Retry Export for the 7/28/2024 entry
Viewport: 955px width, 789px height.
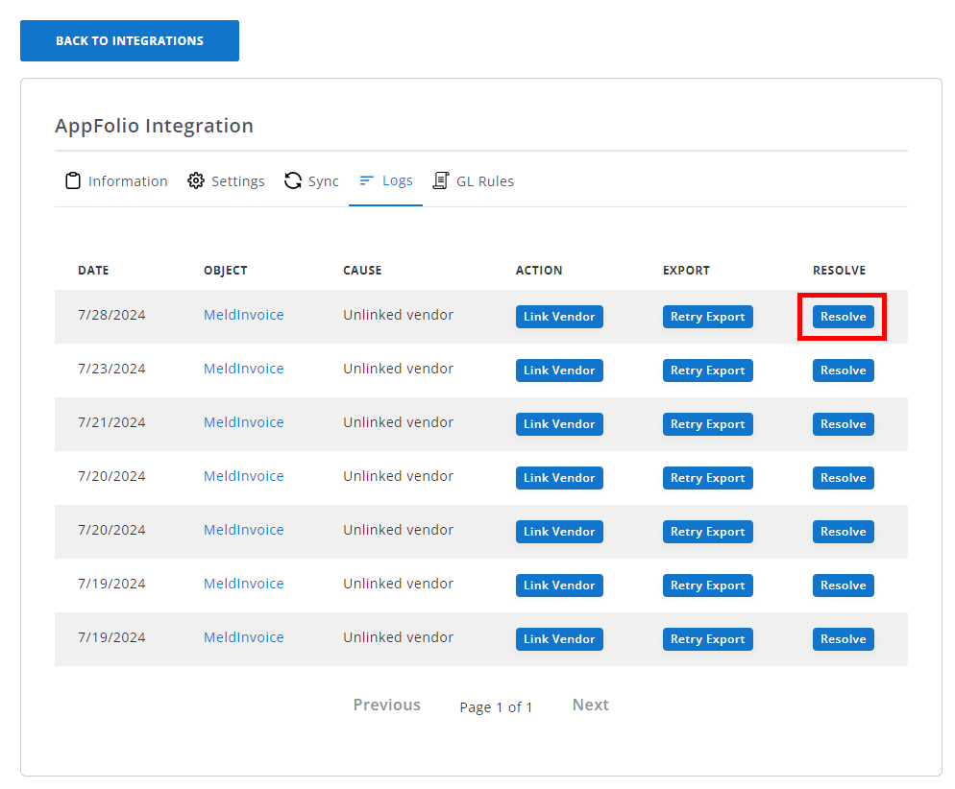tap(707, 317)
